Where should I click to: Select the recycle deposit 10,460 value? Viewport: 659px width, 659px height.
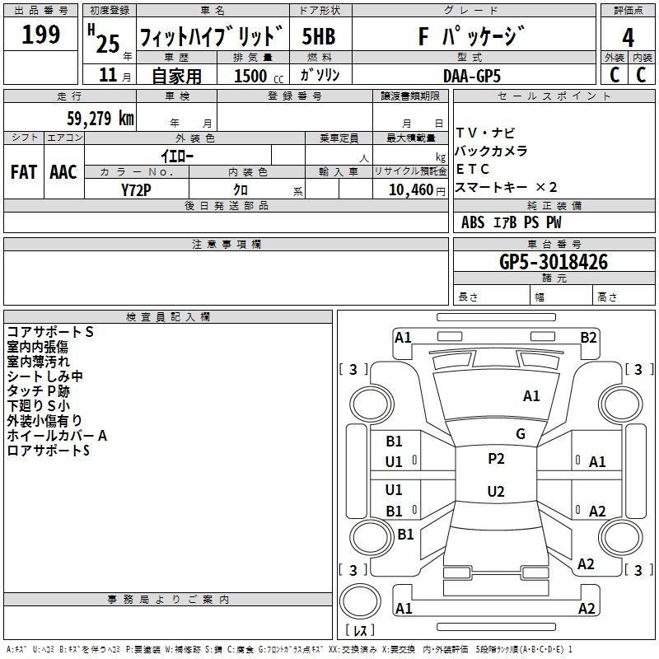pos(410,189)
